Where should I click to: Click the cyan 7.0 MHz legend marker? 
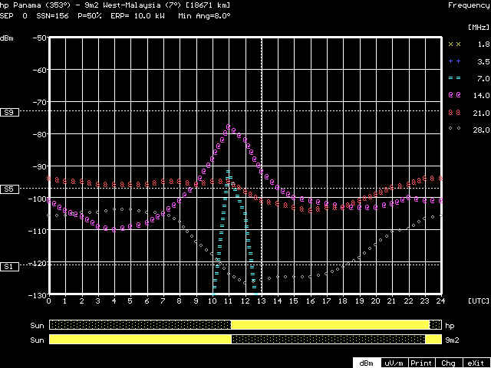454,78
